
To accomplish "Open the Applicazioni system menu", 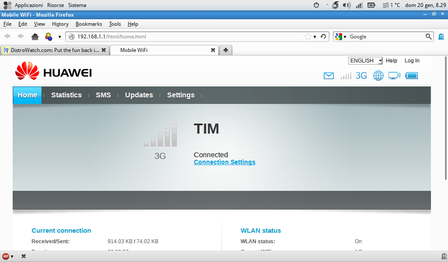I will [x=28, y=5].
